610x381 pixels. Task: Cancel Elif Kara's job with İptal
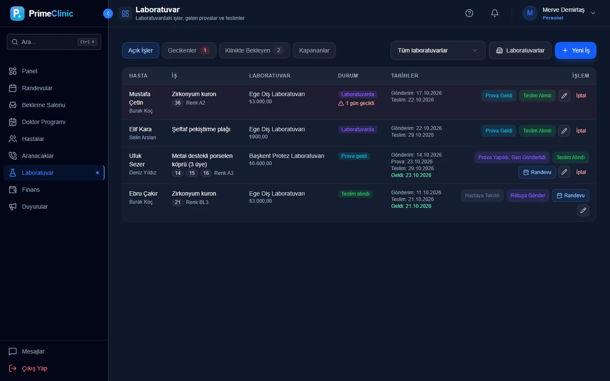click(x=581, y=131)
